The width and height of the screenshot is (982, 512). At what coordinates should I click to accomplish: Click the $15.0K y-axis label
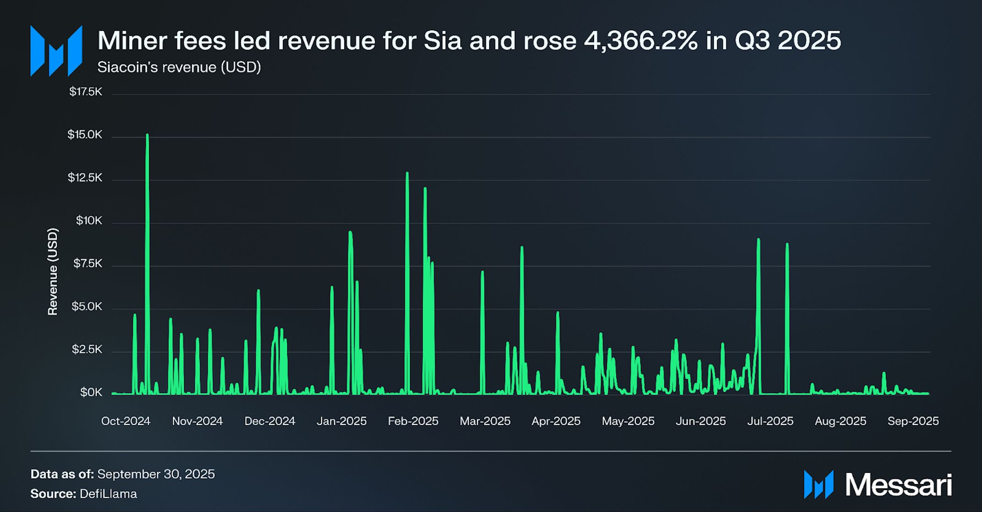tap(85, 135)
